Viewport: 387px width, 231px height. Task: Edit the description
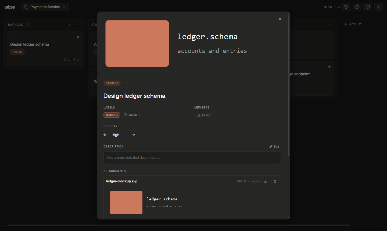pos(274,147)
